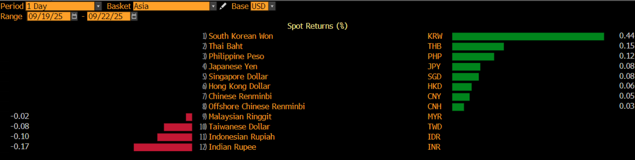
Task: Open the Basket dropdown arrow
Action: [x=213, y=6]
